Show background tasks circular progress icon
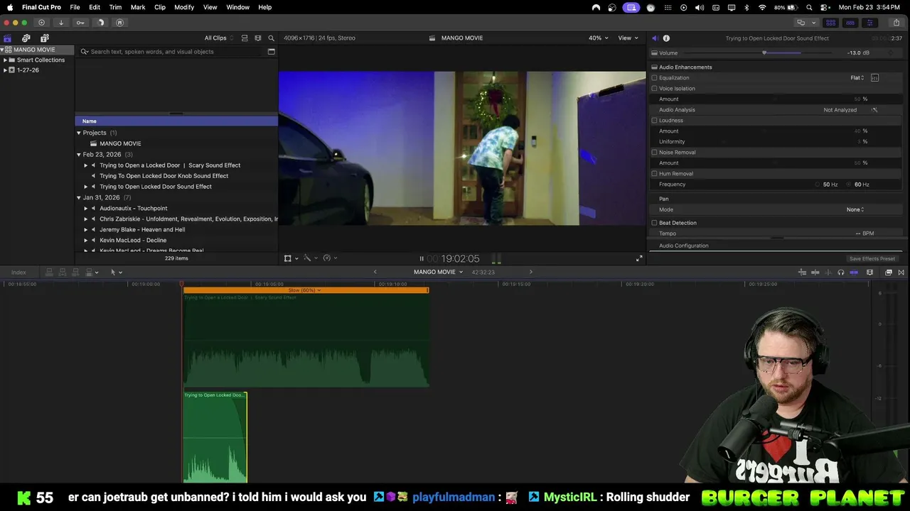910x511 pixels. 100,23
